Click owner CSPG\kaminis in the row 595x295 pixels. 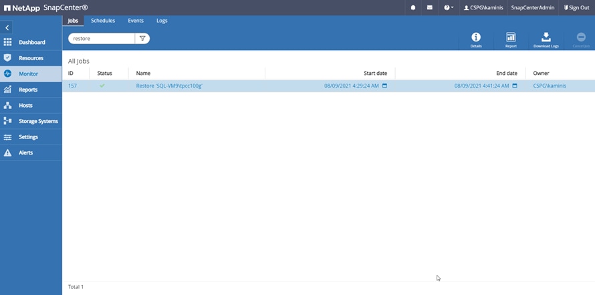(x=550, y=86)
